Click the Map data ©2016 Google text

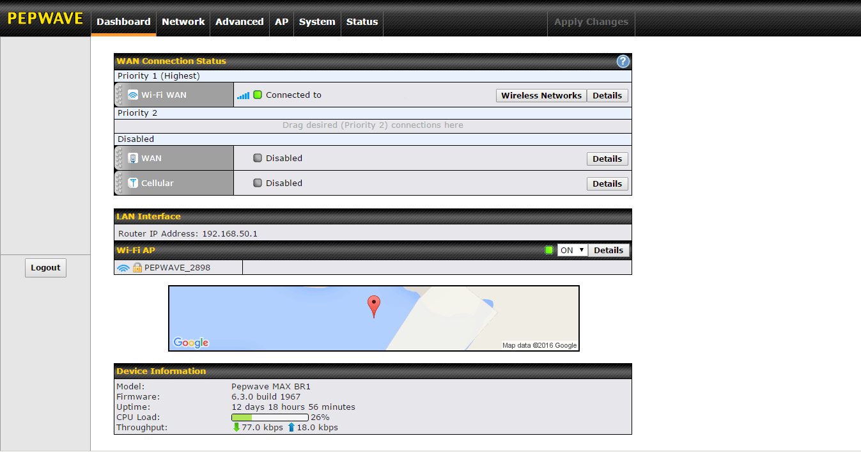tap(539, 346)
